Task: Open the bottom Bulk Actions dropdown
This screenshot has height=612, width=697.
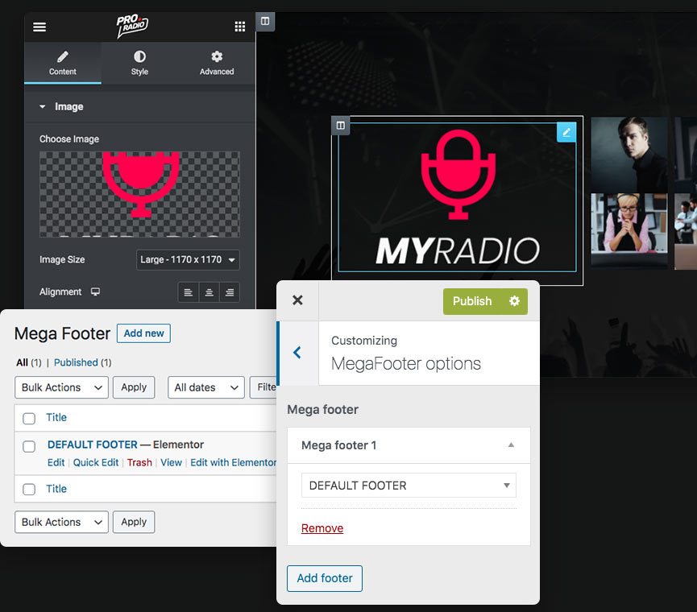Action: 61,523
